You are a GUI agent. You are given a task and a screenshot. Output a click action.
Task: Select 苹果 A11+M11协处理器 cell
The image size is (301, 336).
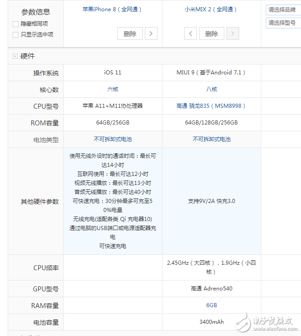(x=113, y=106)
